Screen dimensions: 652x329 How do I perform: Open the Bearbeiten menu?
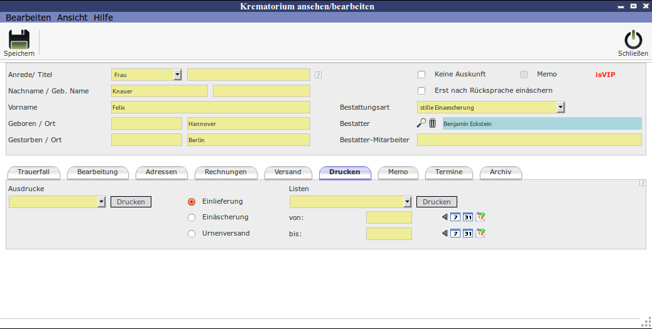(x=28, y=18)
